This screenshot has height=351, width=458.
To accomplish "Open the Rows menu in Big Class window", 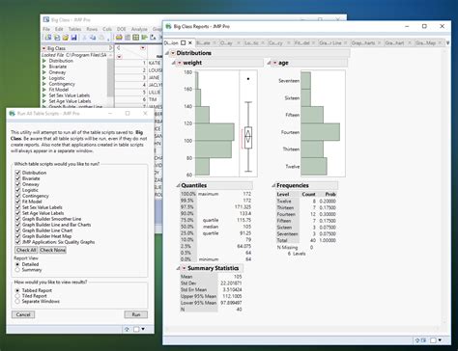I will tap(92, 29).
